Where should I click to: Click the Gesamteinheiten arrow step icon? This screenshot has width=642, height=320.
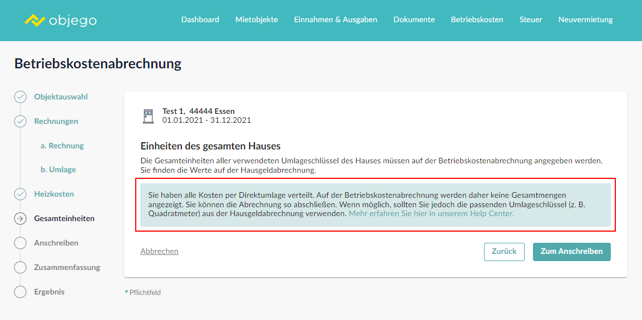pos(20,218)
